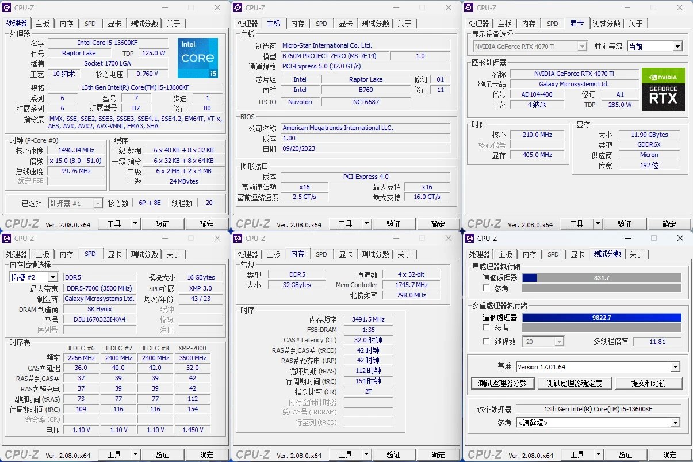Click the 核心速度 1496.34 MHz field

pos(76,151)
